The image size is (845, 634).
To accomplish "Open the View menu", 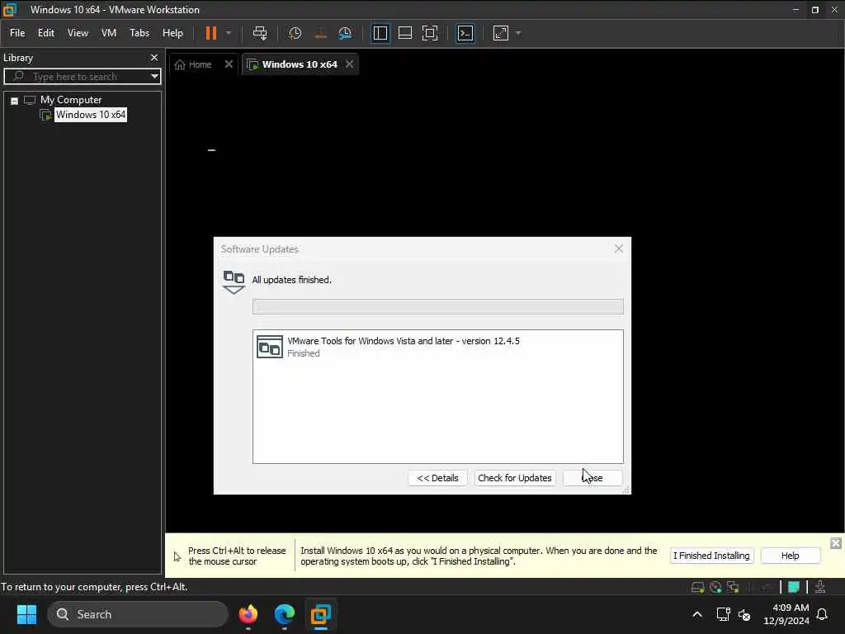I will click(78, 33).
